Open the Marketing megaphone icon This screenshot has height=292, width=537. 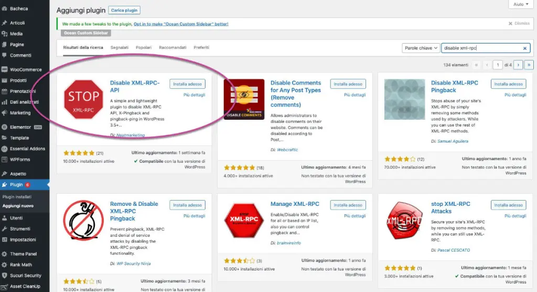point(4,112)
